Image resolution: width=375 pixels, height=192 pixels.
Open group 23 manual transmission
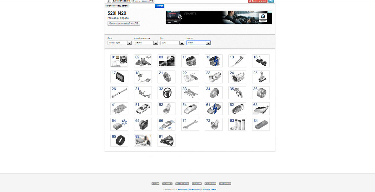coord(214,77)
